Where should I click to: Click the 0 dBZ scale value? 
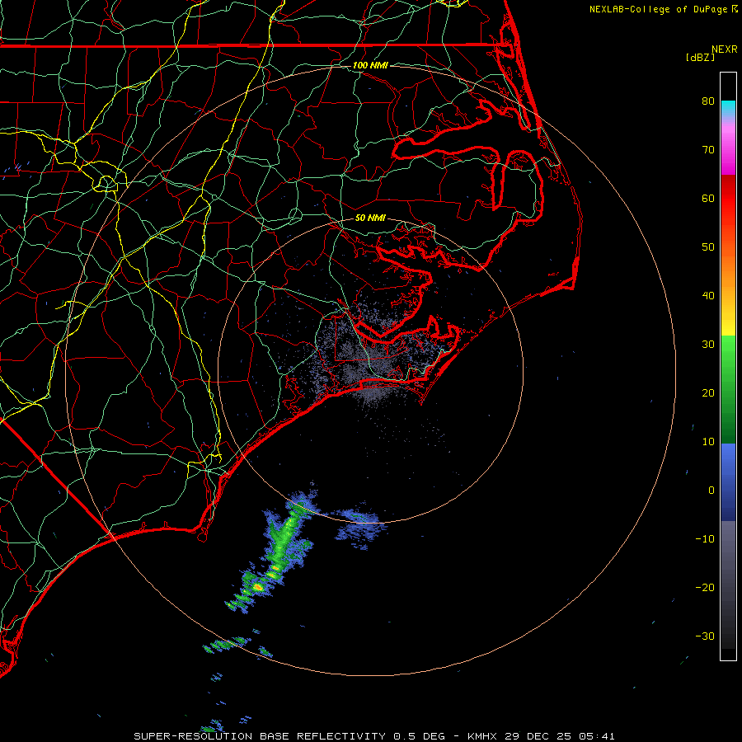711,491
